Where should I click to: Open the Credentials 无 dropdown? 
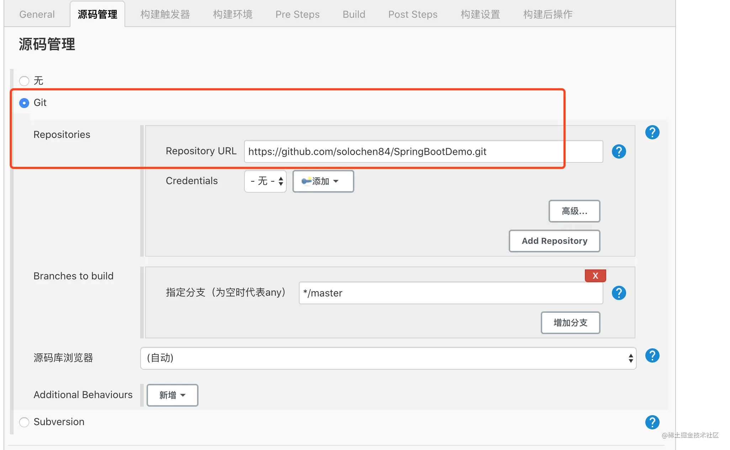pyautogui.click(x=265, y=181)
